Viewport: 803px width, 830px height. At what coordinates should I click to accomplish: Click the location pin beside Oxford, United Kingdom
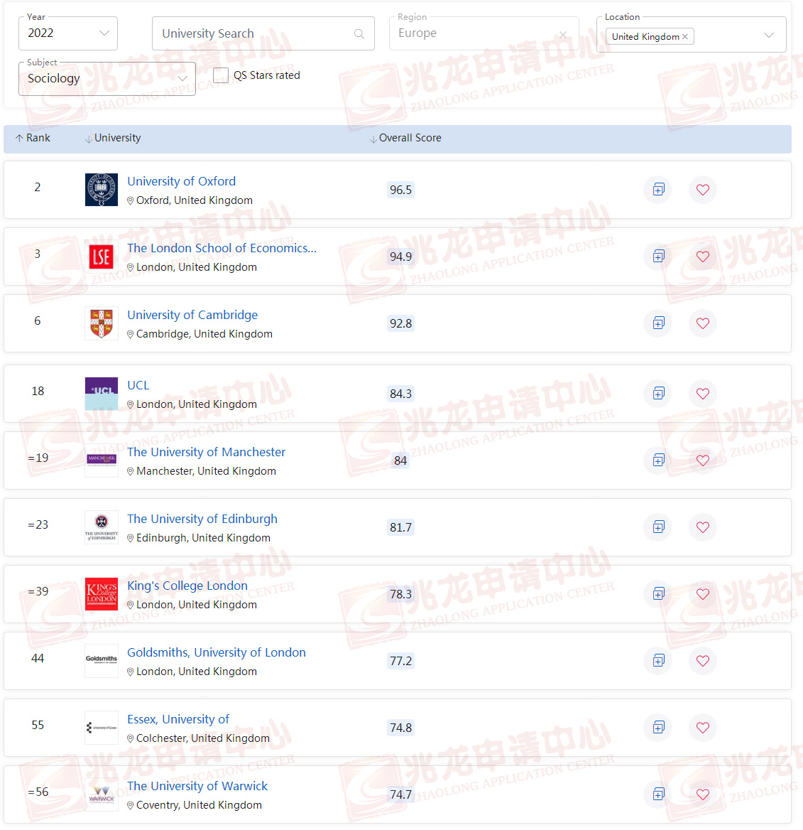coord(131,200)
